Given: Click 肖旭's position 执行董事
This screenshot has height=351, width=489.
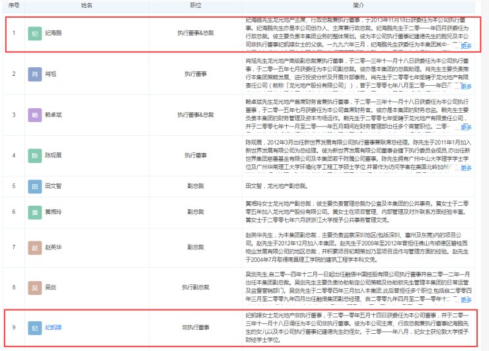Looking at the screenshot, I should pyautogui.click(x=196, y=74).
